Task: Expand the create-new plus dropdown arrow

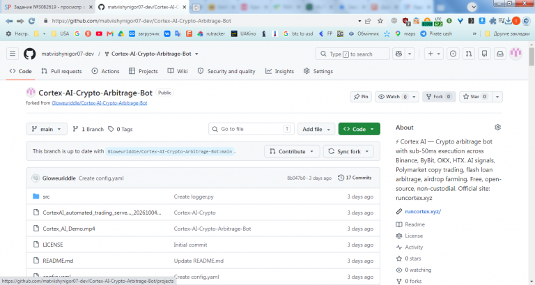Action: pyautogui.click(x=438, y=54)
